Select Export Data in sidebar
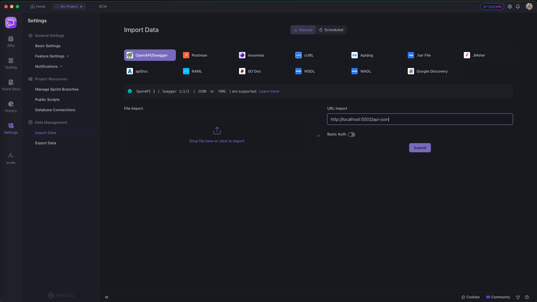 (46, 143)
